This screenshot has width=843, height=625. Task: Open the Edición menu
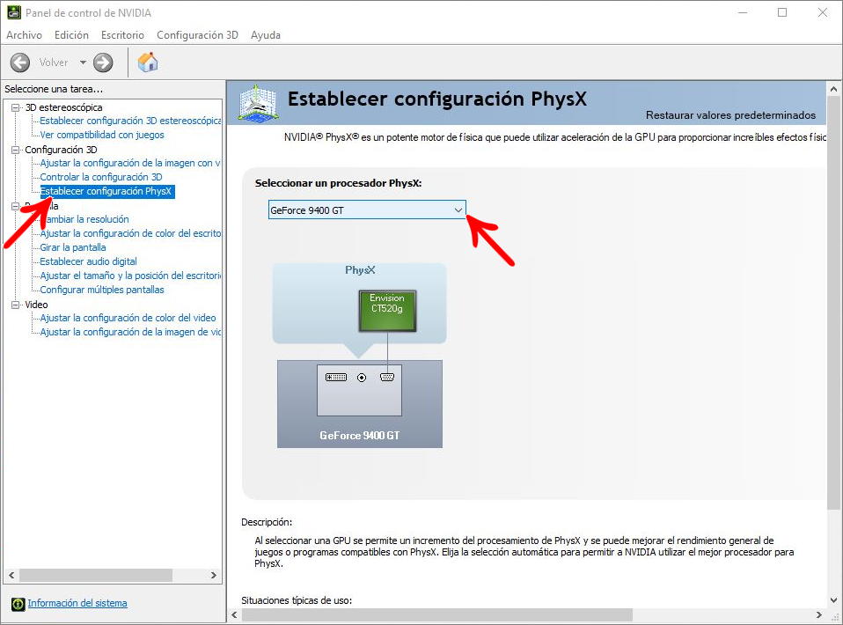[x=71, y=35]
